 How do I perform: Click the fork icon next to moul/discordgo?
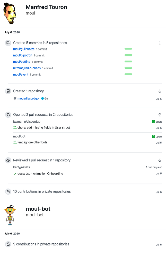tap(15, 98)
